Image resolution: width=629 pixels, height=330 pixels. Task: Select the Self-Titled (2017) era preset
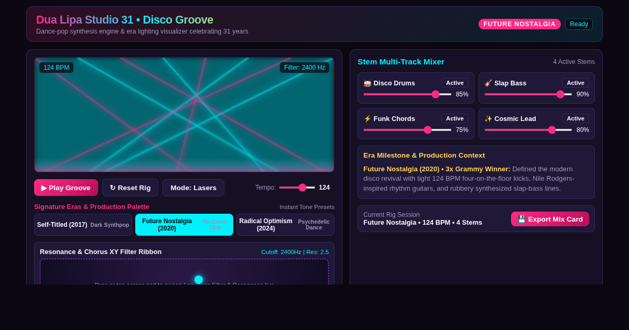[83, 225]
